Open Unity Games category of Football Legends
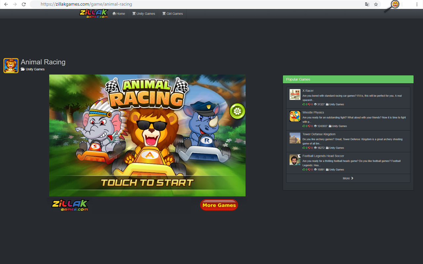The height and width of the screenshot is (264, 423). [335, 170]
